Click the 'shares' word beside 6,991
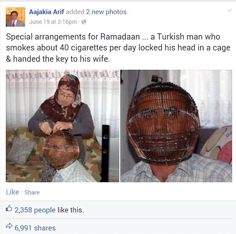 click(45, 228)
